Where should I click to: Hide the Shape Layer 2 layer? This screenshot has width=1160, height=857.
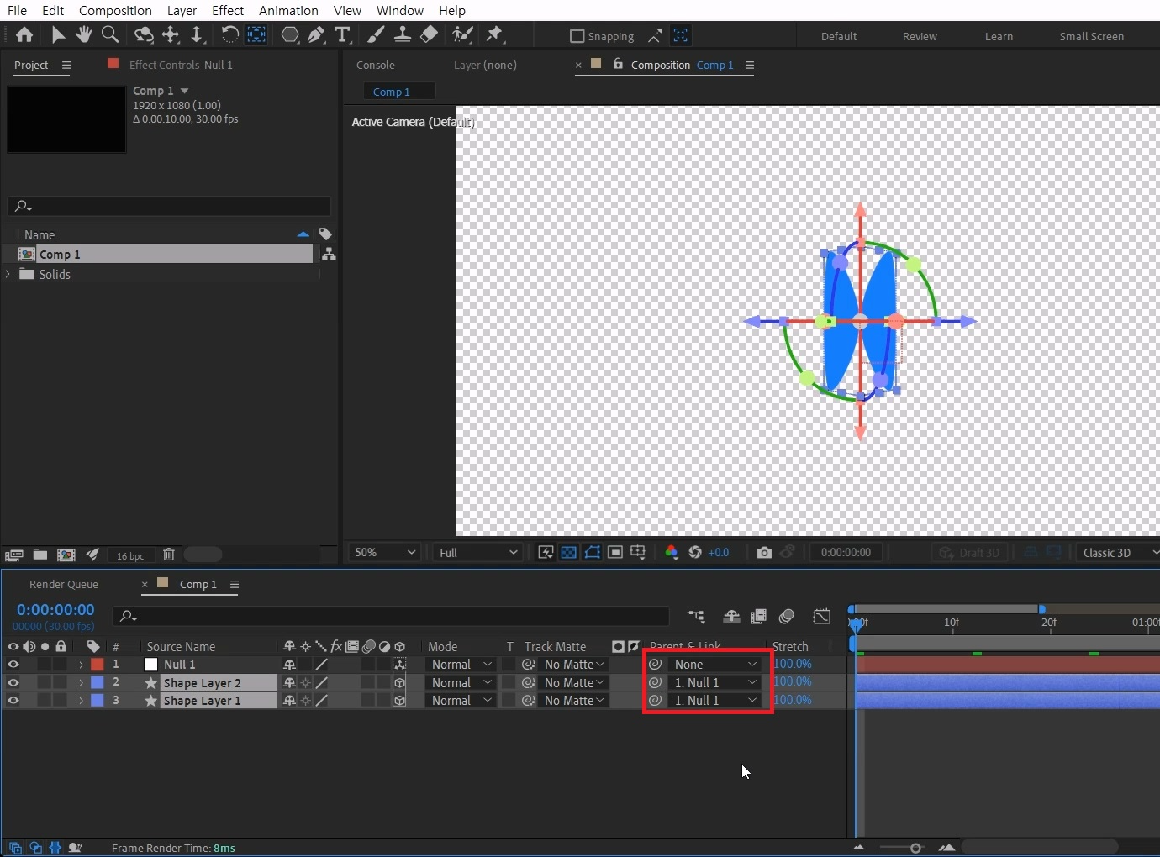pyautogui.click(x=13, y=683)
